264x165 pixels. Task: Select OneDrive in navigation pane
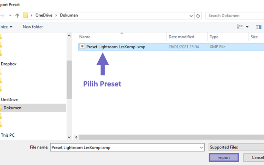point(9,100)
